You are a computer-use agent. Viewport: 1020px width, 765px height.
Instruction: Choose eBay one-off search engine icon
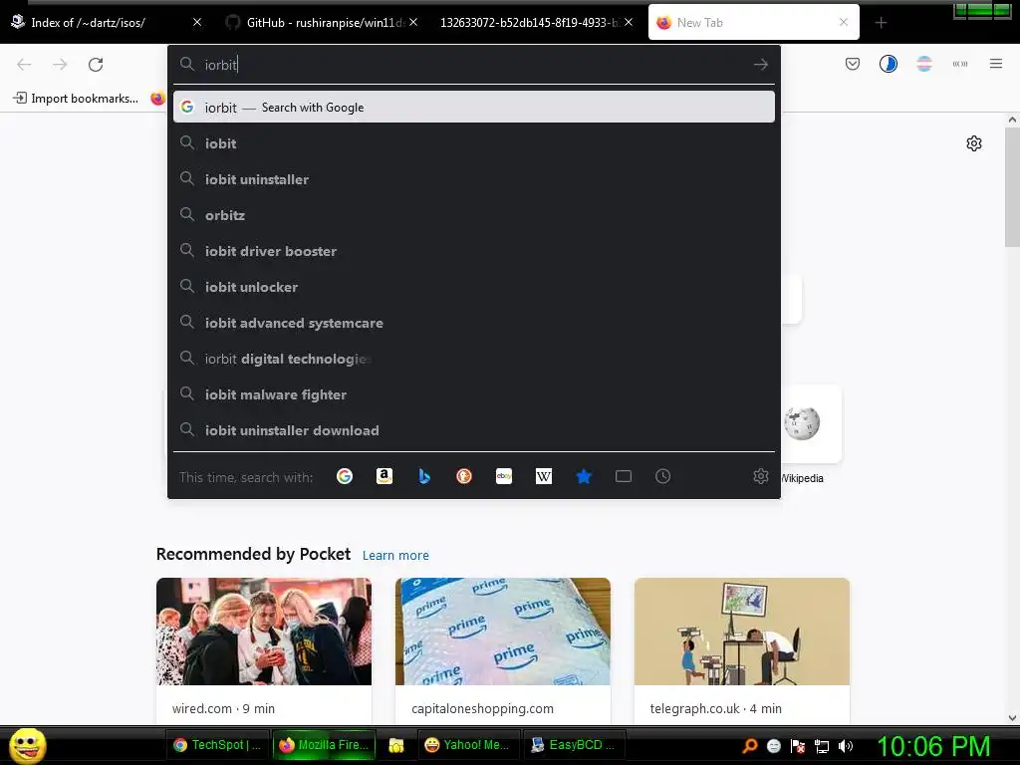(504, 476)
